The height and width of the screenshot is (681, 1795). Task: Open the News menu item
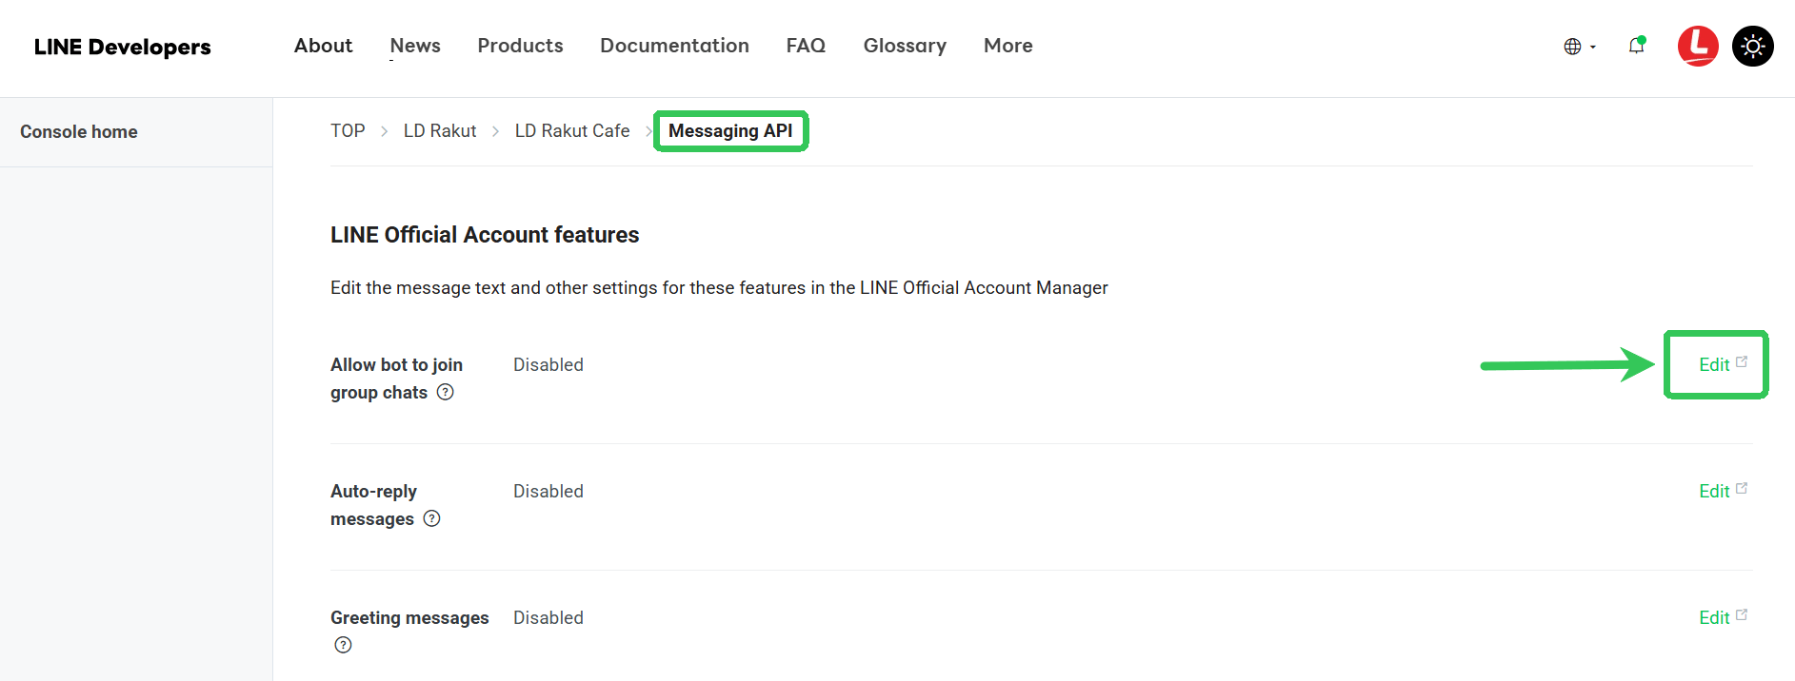(415, 46)
